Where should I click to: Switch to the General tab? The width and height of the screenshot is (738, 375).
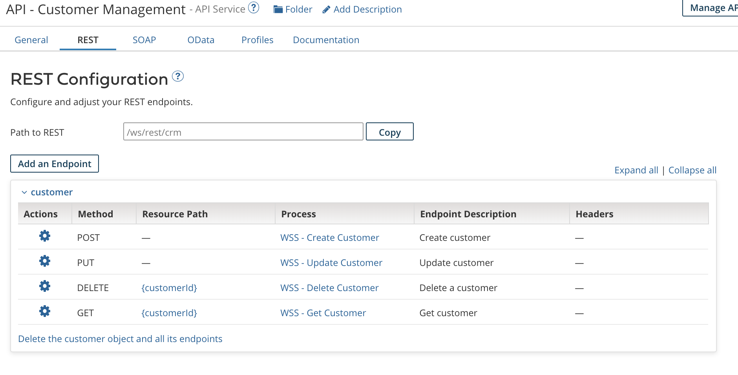[x=31, y=40]
